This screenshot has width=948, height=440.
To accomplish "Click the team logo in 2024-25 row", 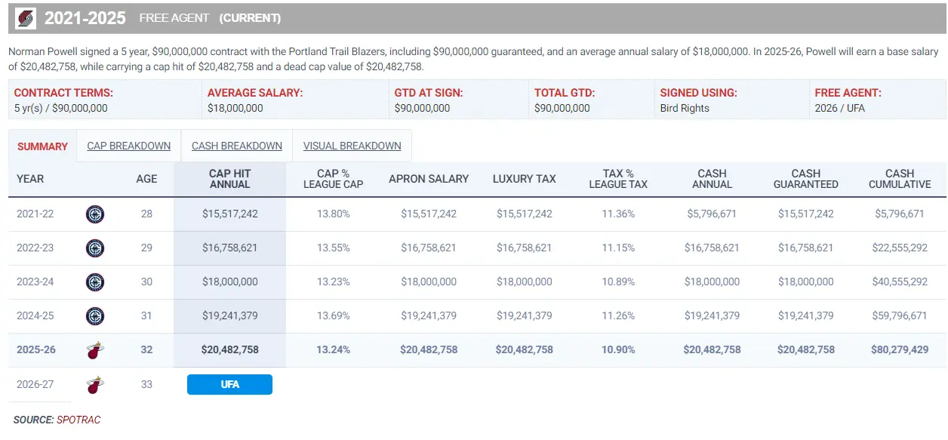I will coord(95,315).
